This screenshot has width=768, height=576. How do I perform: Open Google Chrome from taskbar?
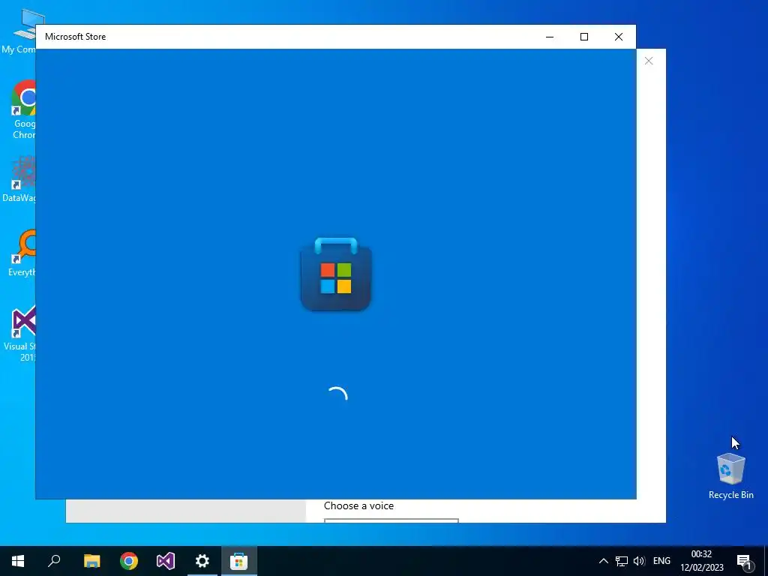pos(129,561)
